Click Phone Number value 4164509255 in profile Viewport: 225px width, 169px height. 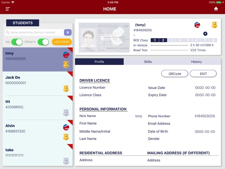(205, 116)
